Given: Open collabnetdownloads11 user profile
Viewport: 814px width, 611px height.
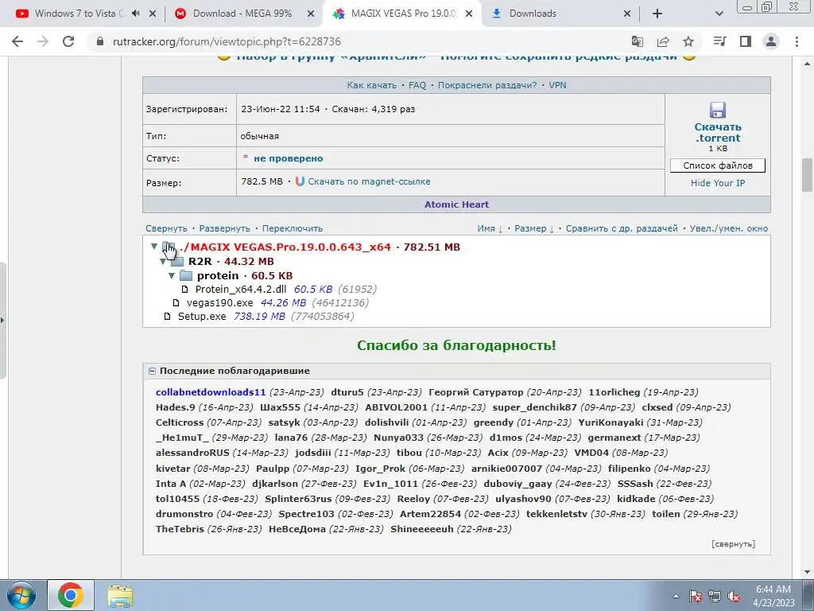Looking at the screenshot, I should point(210,392).
